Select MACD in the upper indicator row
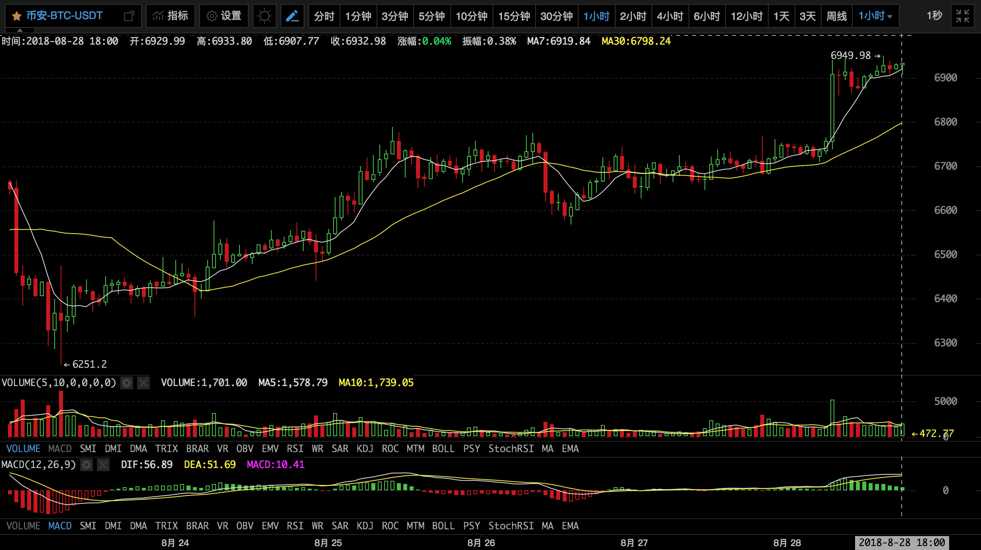Image resolution: width=981 pixels, height=550 pixels. tap(60, 449)
